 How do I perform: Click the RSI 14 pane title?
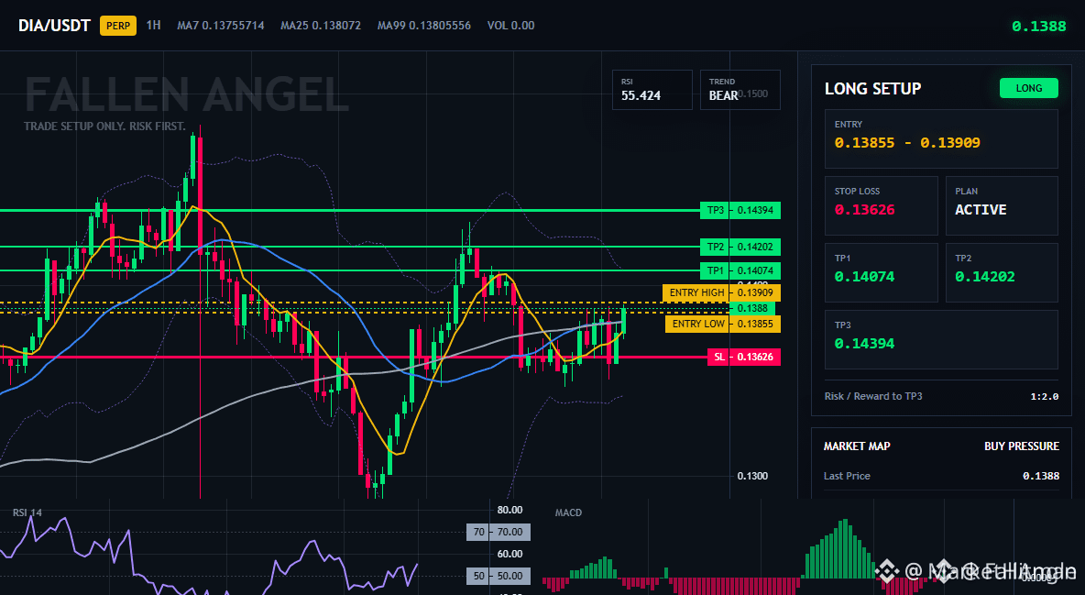(x=27, y=512)
